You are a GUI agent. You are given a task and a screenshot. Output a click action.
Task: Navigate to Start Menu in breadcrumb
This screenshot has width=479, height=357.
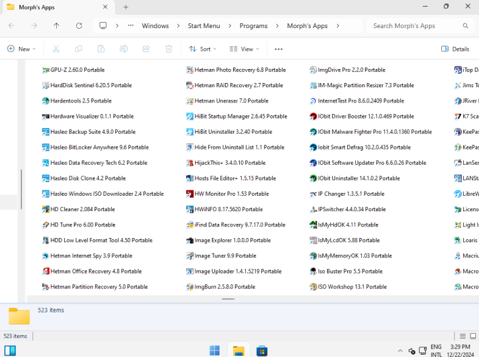[x=204, y=26]
